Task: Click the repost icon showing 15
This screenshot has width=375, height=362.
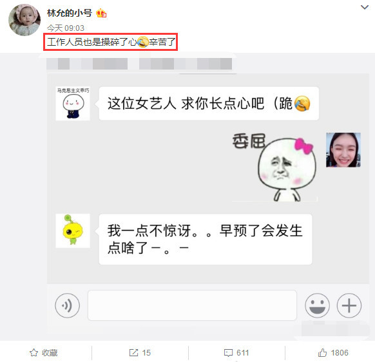Action: [x=133, y=353]
